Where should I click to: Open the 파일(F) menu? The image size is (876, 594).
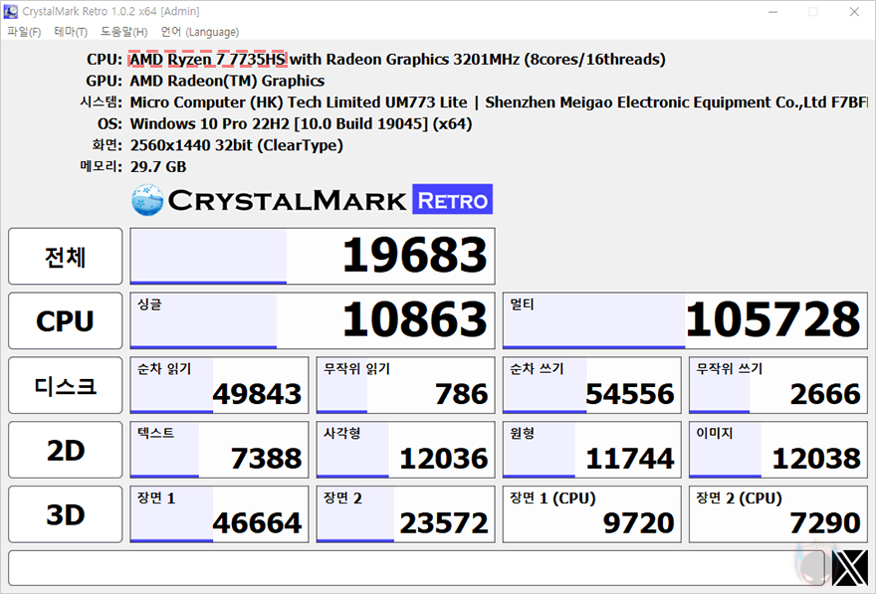click(24, 32)
